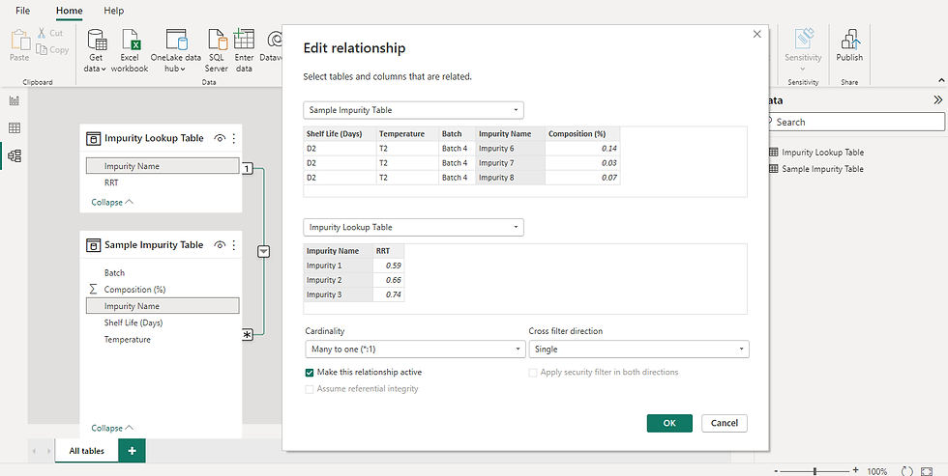Switch to Report view in sidebar
The image size is (948, 476).
pos(14,100)
